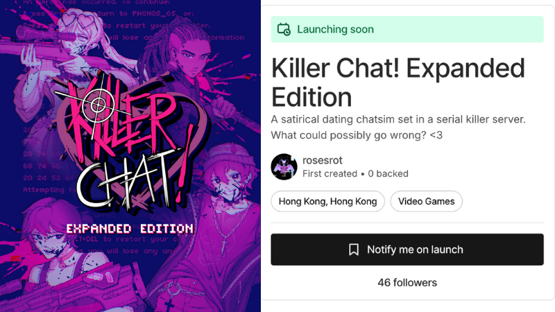Click the EXPANDED EDITION pixel text on cover
This screenshot has height=312, width=555.
[x=130, y=229]
